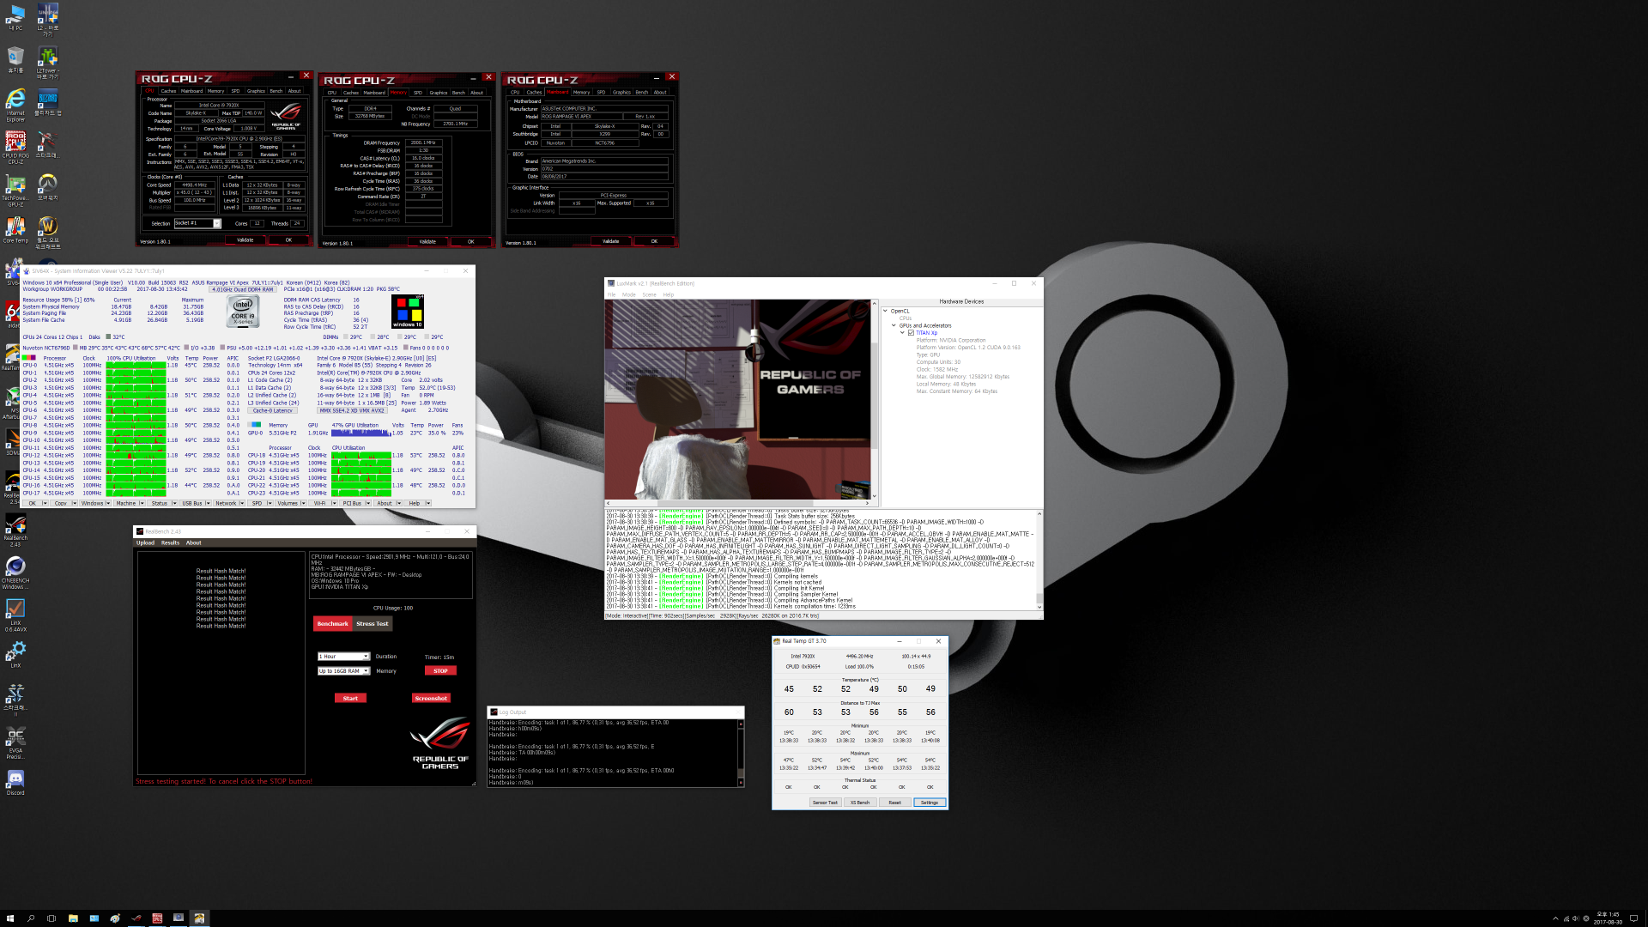Open the Up to 16GB RAM dropdown
The height and width of the screenshot is (927, 1648).
tap(343, 671)
